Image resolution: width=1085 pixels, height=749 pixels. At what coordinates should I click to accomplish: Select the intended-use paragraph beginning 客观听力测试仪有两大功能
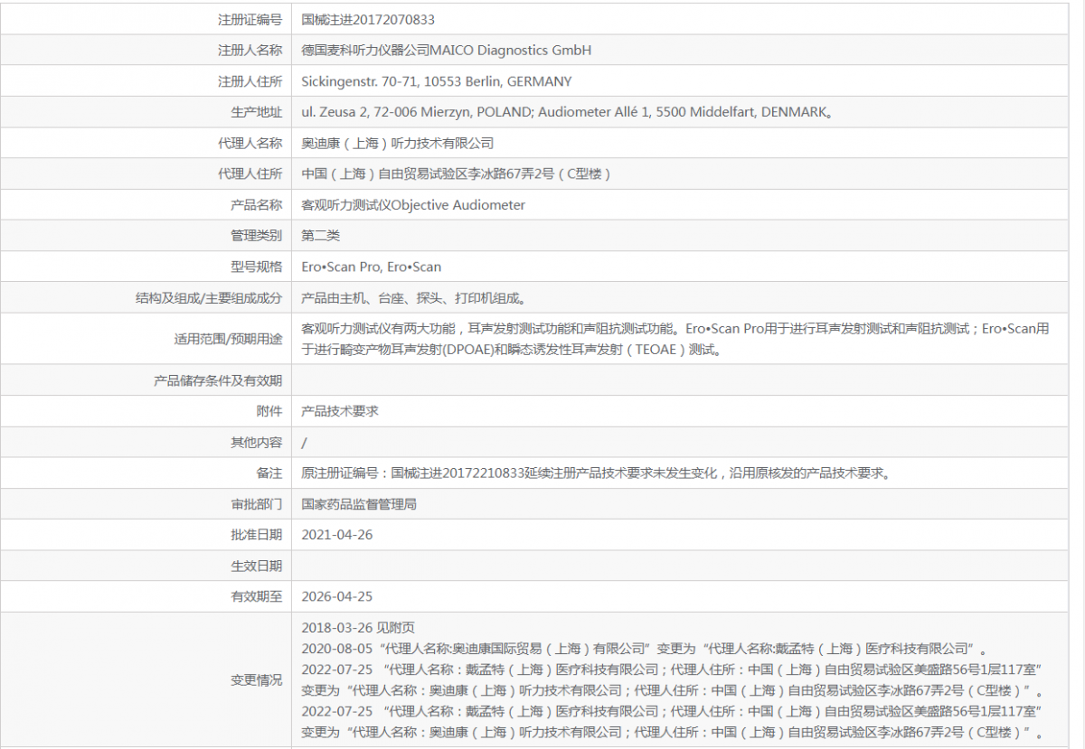pos(675,339)
